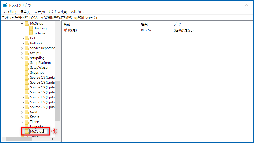The width and height of the screenshot is (254, 143).
Task: Click the tree pane scroll down arrow
Action: pos(58,134)
